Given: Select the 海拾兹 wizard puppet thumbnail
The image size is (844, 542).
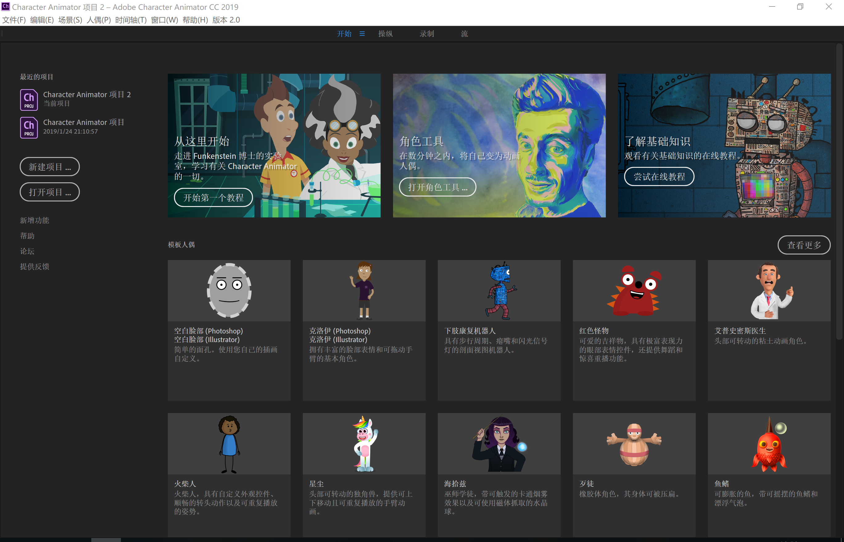Looking at the screenshot, I should point(499,444).
